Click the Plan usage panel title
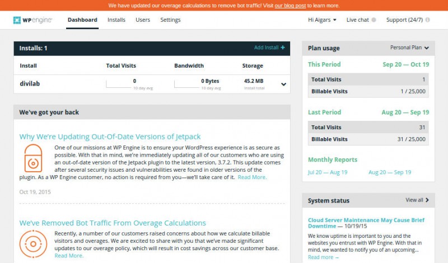Image resolution: width=448 pixels, height=263 pixels. (x=324, y=48)
